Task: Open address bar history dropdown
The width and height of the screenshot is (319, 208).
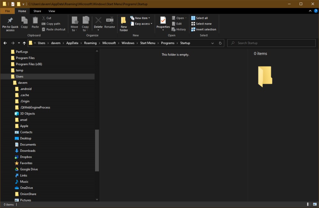Action: click(x=212, y=43)
